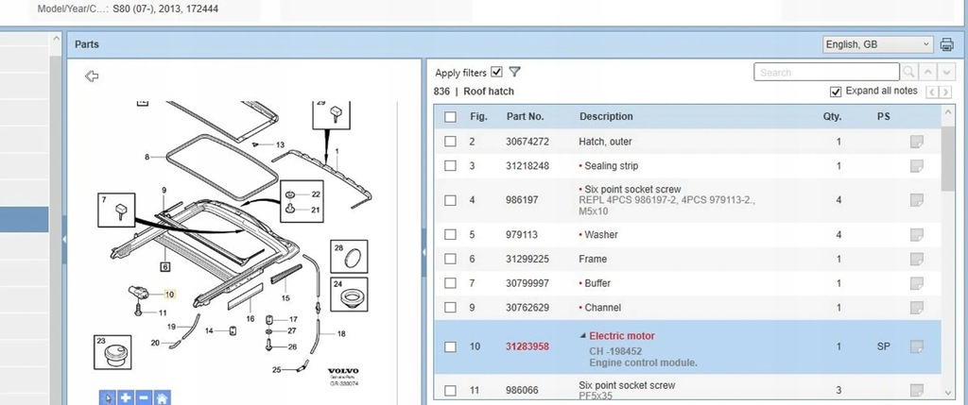The width and height of the screenshot is (968, 405).
Task: Zoom in diagram with plus button
Action: click(126, 397)
